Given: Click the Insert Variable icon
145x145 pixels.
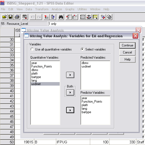Looking at the screenshot, I should [75, 17].
